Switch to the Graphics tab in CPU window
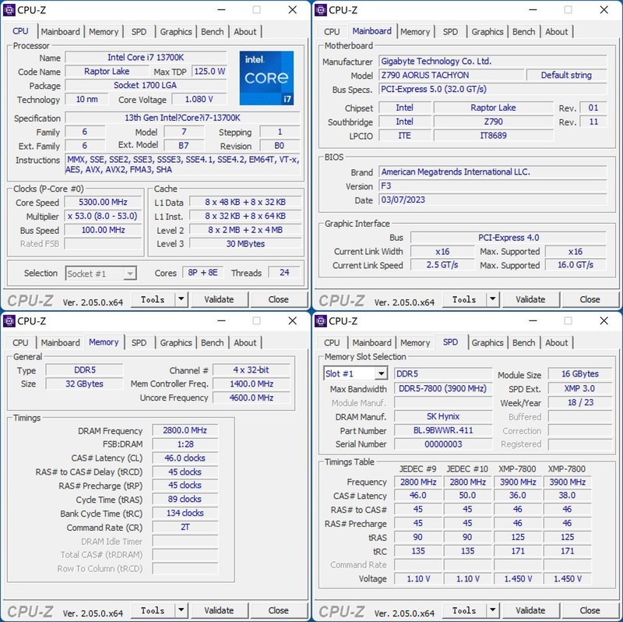623x622 pixels. 176,31
